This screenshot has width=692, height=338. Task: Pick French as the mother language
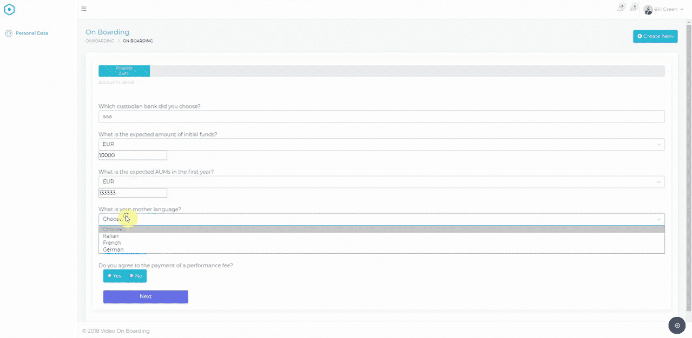[x=112, y=243]
